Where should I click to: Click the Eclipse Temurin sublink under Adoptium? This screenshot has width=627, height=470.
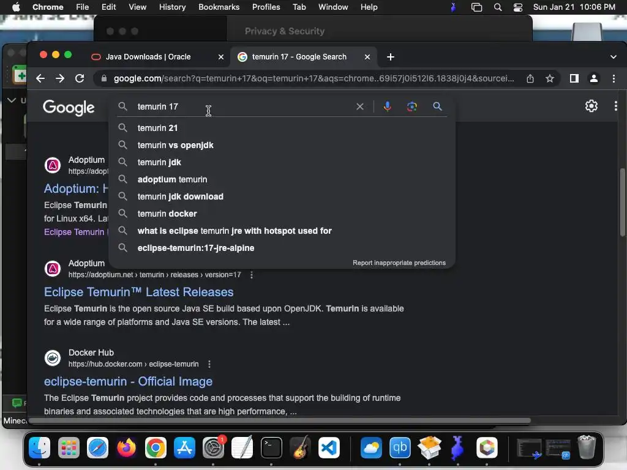tap(74, 232)
